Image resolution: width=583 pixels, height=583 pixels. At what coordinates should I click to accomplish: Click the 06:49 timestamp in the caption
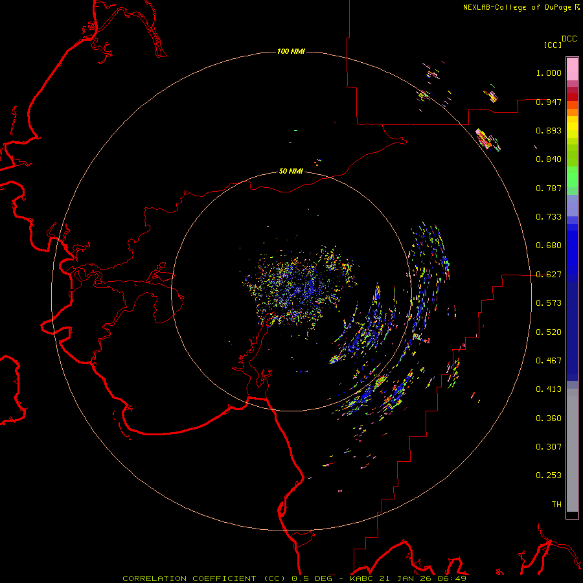453,578
